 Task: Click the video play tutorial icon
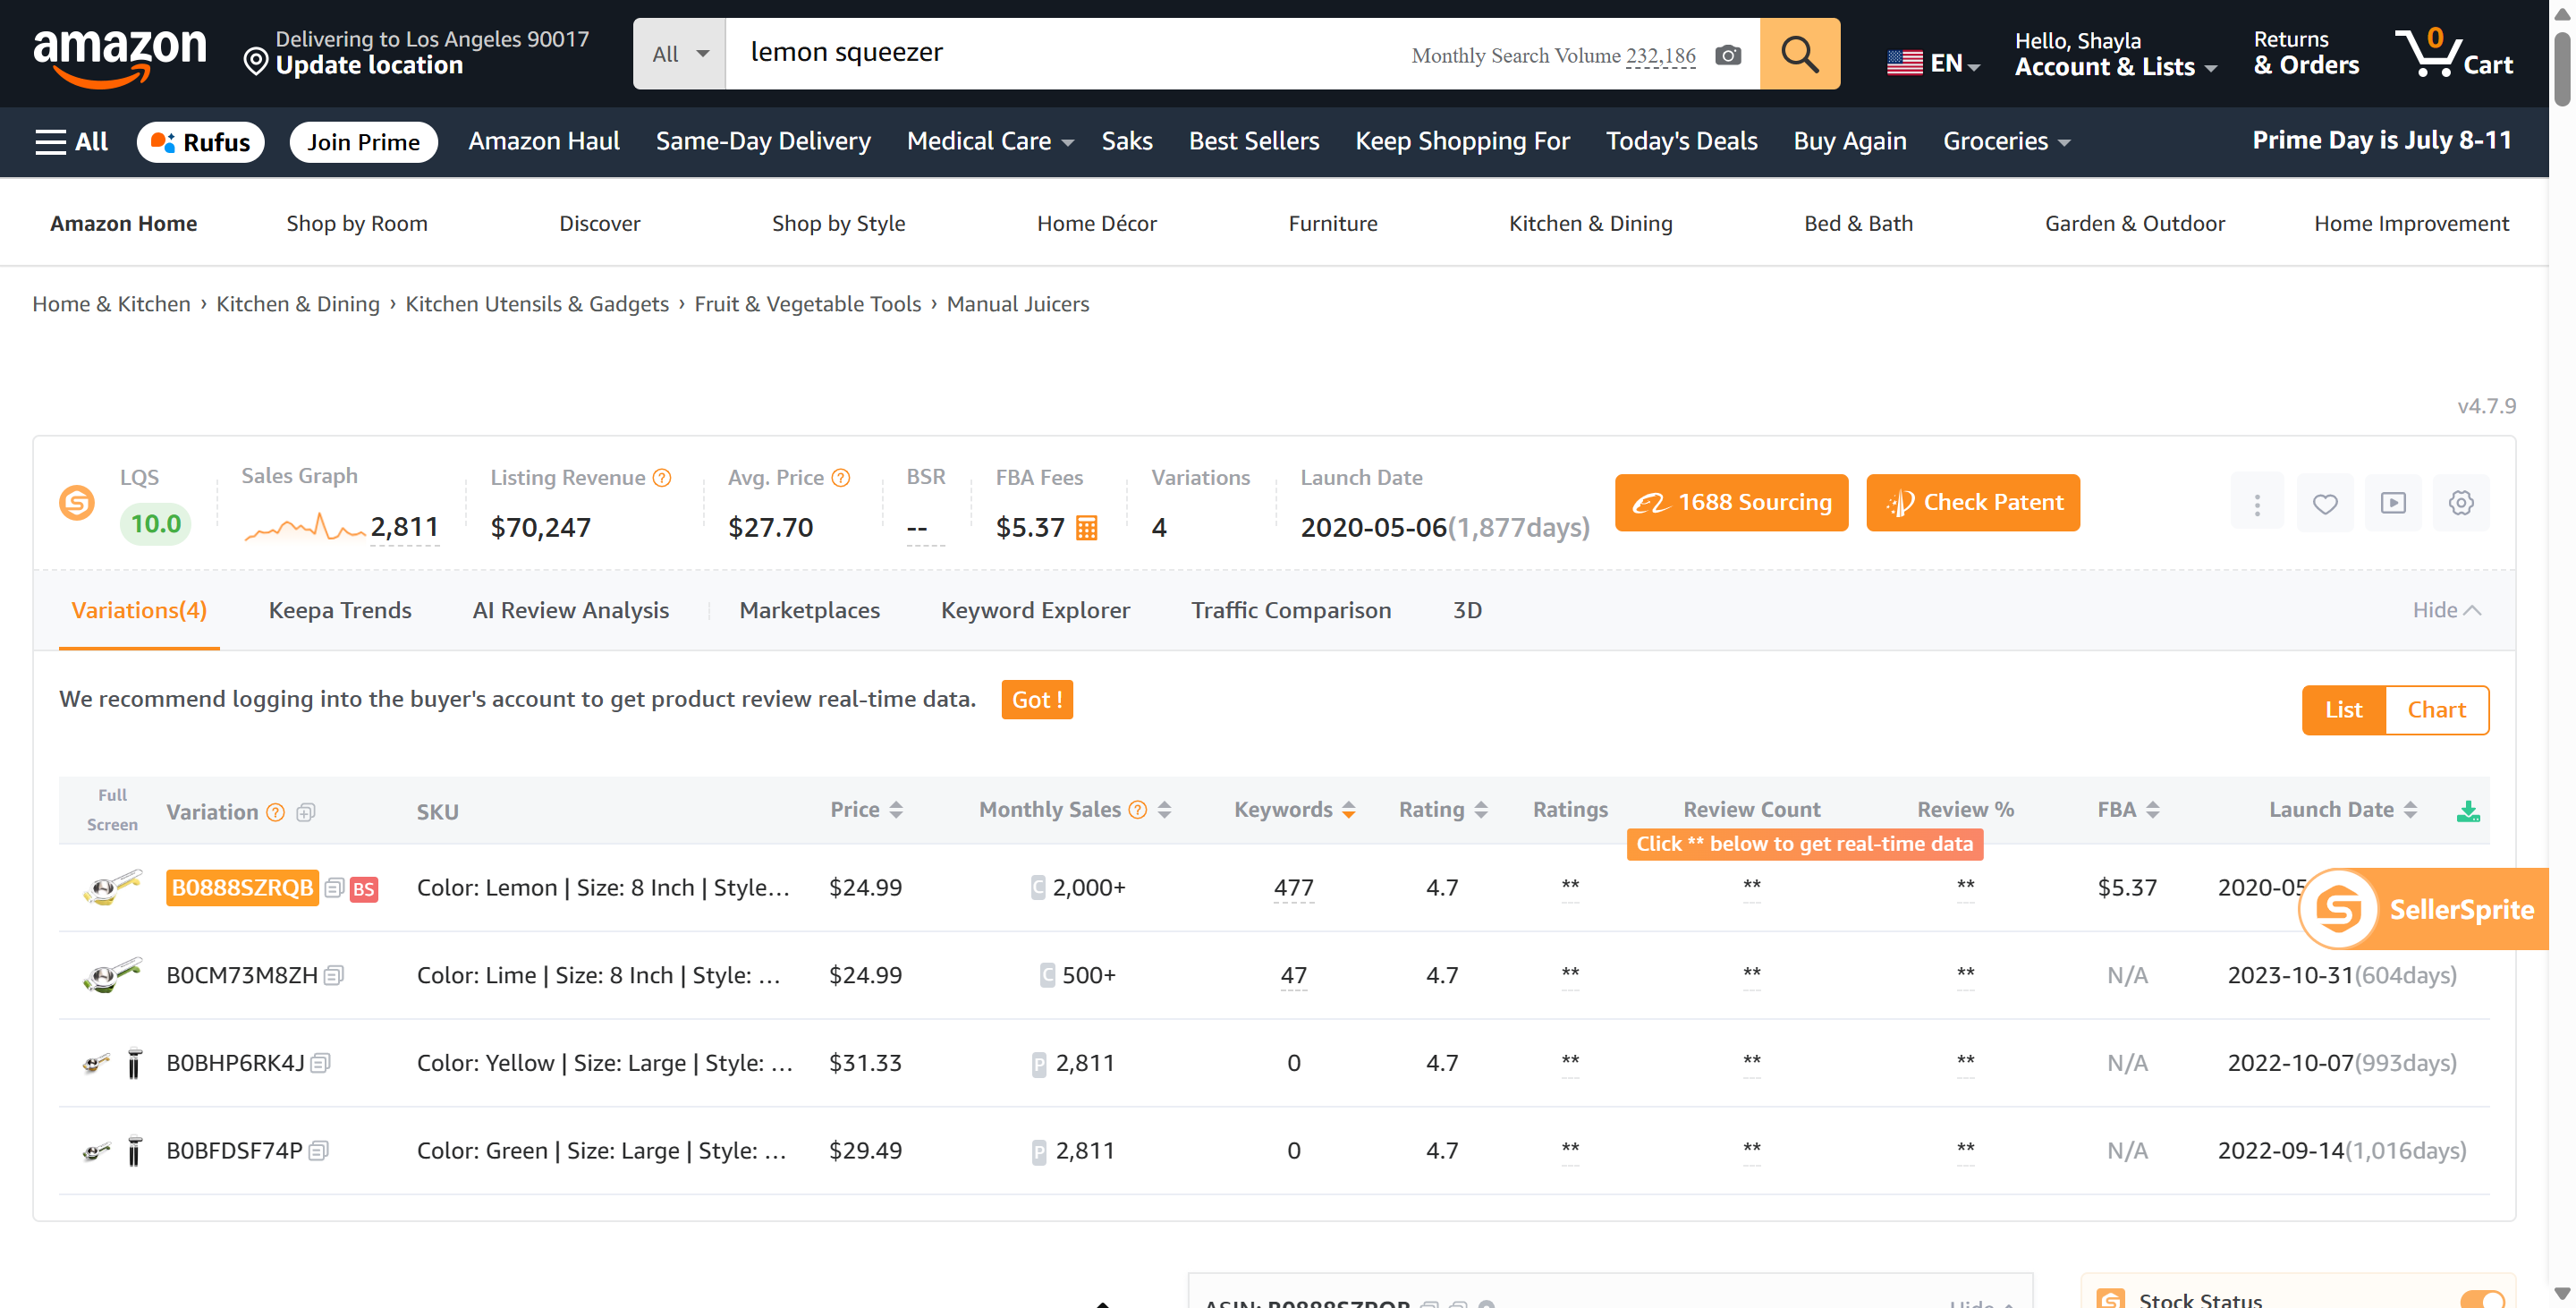[x=2393, y=503]
